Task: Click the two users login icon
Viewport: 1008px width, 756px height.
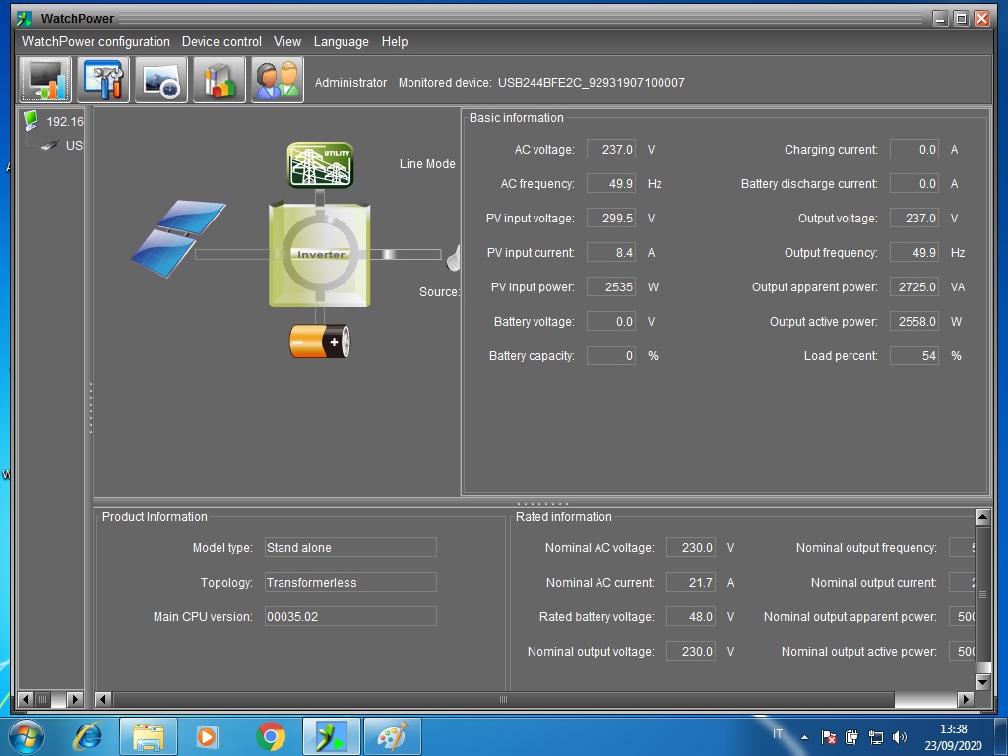Action: pos(277,81)
